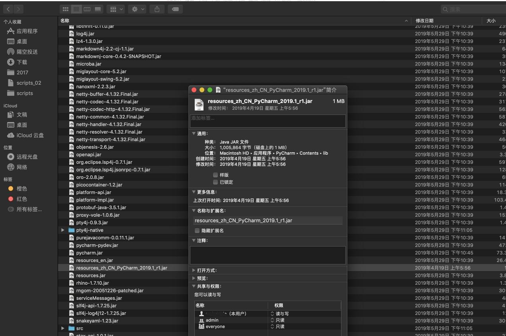Enable the 样版 stationery checkbox
506x336 pixels.
click(x=215, y=175)
